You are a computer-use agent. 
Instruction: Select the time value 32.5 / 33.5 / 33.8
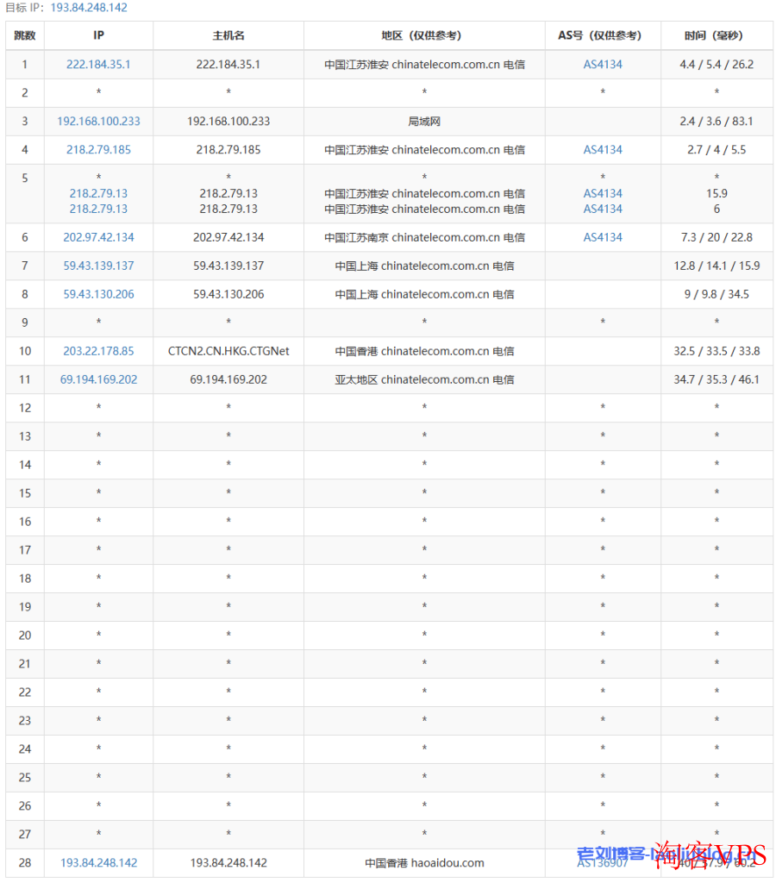pyautogui.click(x=717, y=351)
